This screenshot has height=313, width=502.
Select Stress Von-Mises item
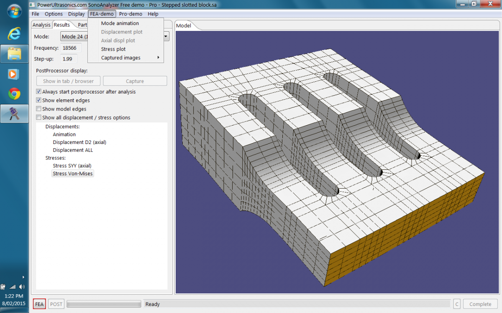(x=73, y=174)
